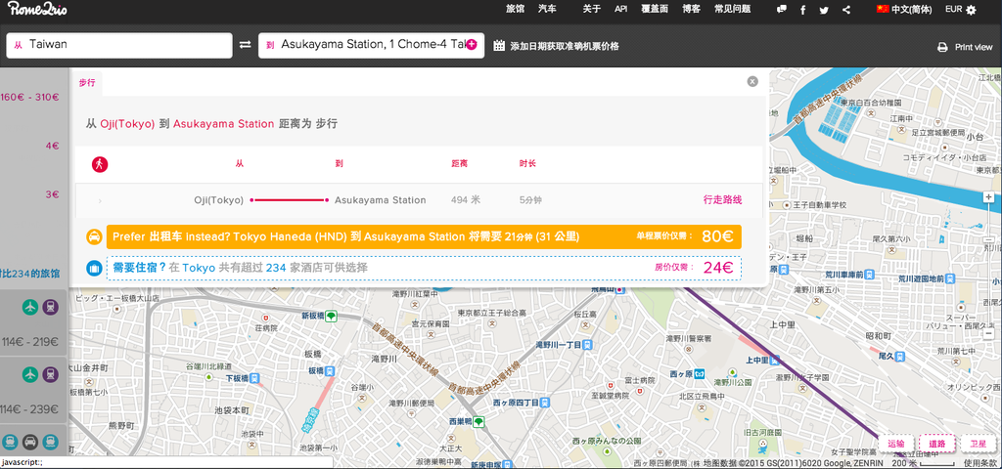1002x469 pixels.
Task: Swap origin and destination arrows
Action: [246, 45]
